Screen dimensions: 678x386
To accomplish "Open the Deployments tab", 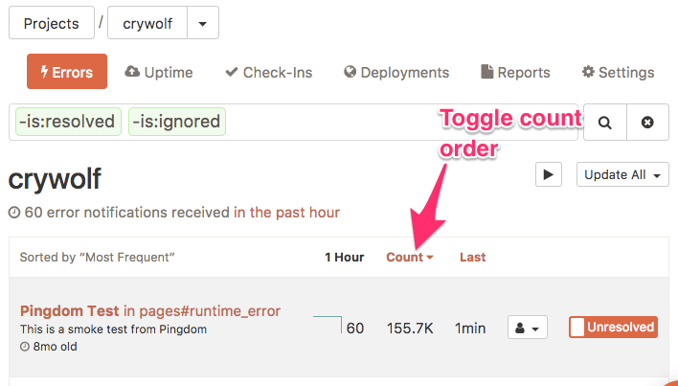I will [x=396, y=73].
